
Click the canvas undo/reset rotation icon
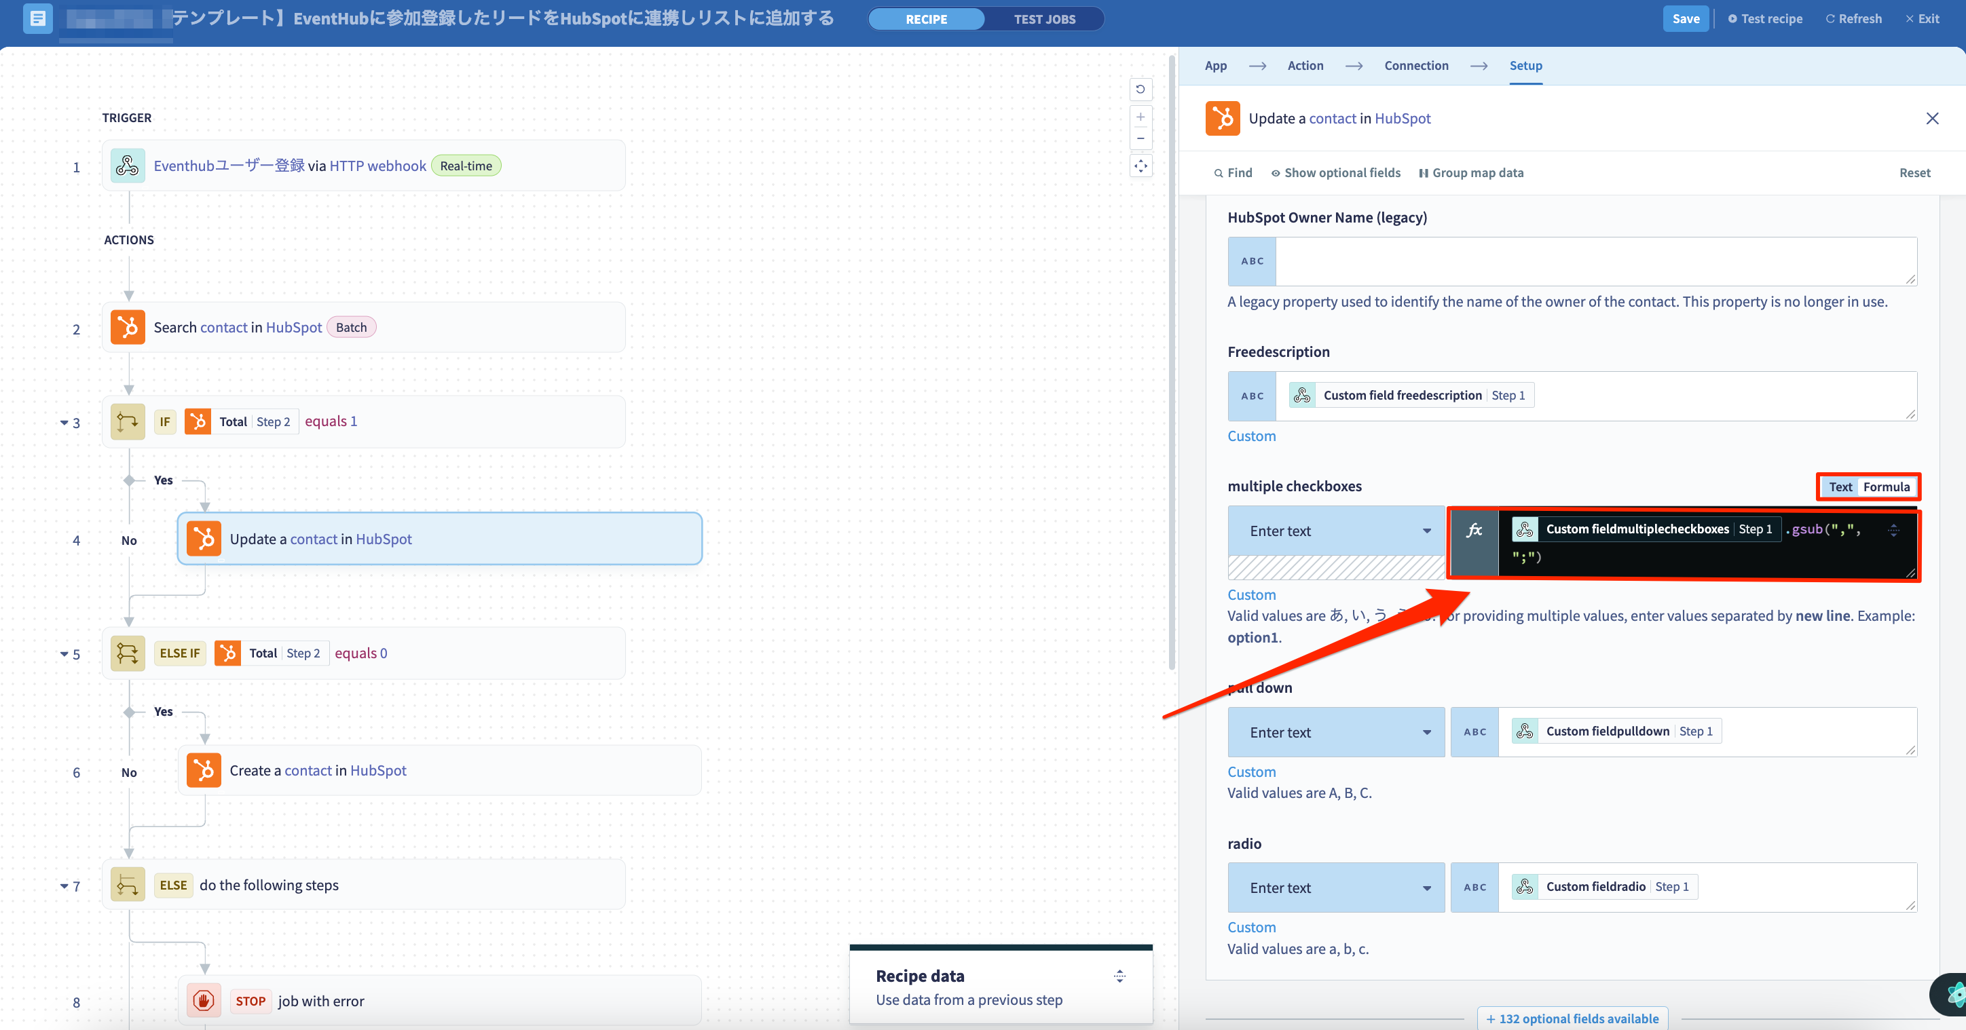(x=1140, y=90)
